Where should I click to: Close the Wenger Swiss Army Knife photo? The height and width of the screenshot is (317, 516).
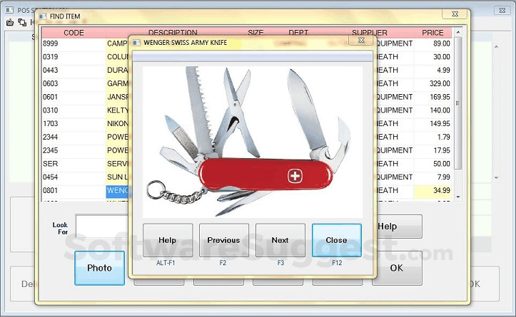337,240
